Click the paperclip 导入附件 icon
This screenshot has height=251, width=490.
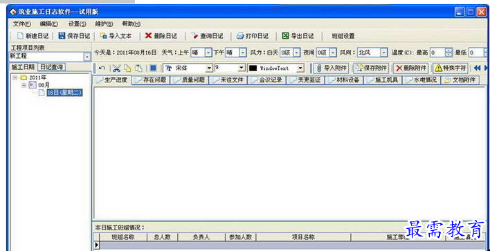point(319,68)
